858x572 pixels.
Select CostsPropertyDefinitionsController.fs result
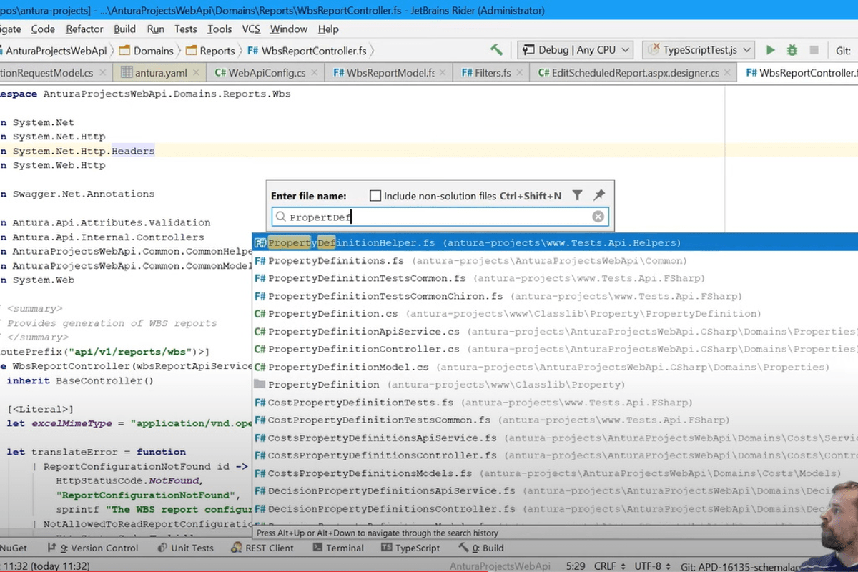(555, 455)
